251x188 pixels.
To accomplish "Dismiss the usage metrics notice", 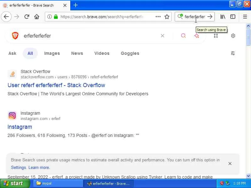I will (230, 164).
